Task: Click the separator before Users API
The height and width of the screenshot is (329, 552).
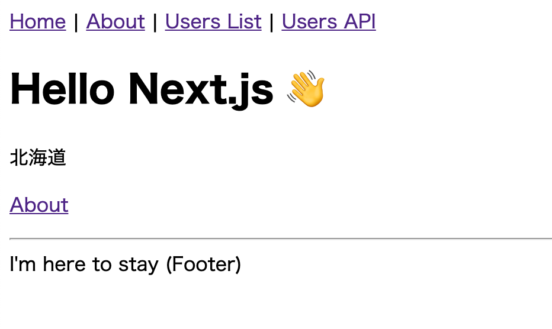Action: click(271, 22)
